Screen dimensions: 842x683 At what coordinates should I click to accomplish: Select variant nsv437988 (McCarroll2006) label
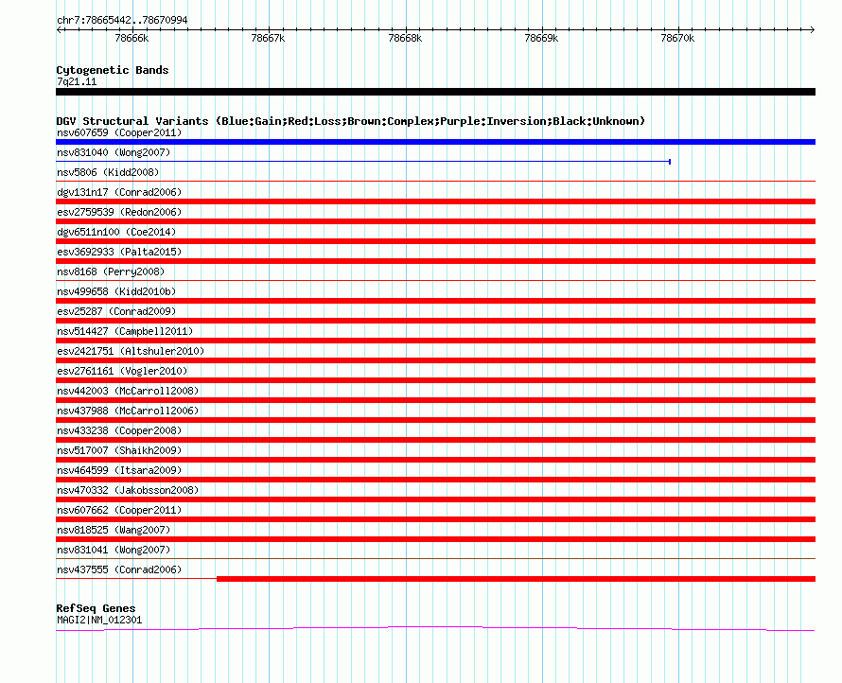128,411
